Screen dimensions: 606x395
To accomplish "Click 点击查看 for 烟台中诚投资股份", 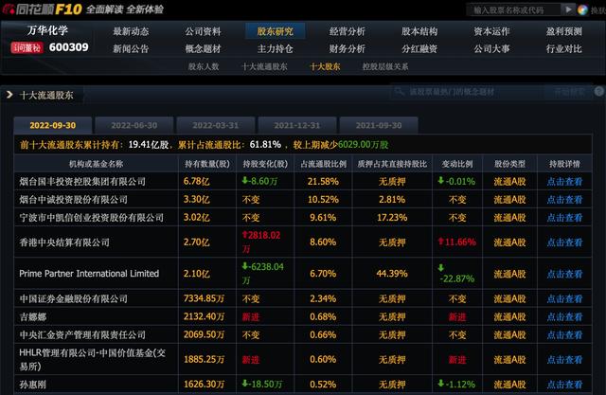I will (x=564, y=200).
